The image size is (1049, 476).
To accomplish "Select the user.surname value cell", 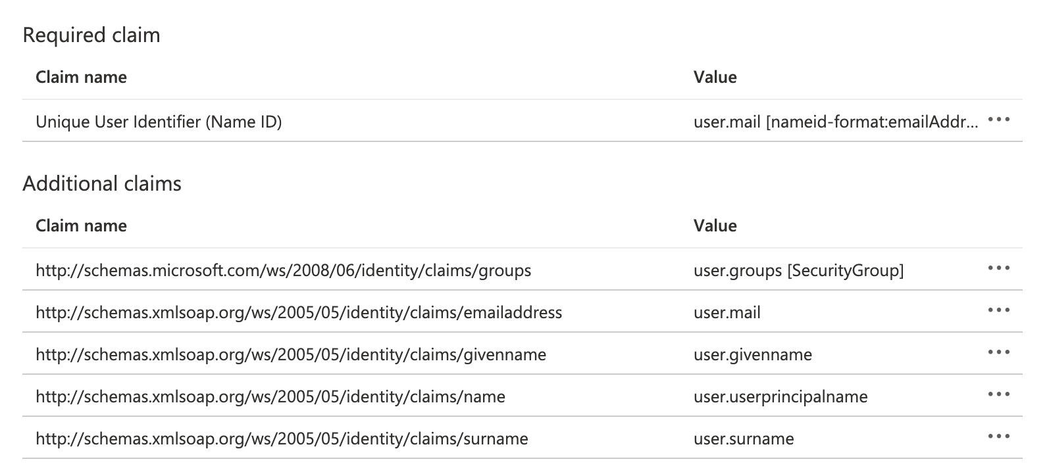I will coord(743,439).
